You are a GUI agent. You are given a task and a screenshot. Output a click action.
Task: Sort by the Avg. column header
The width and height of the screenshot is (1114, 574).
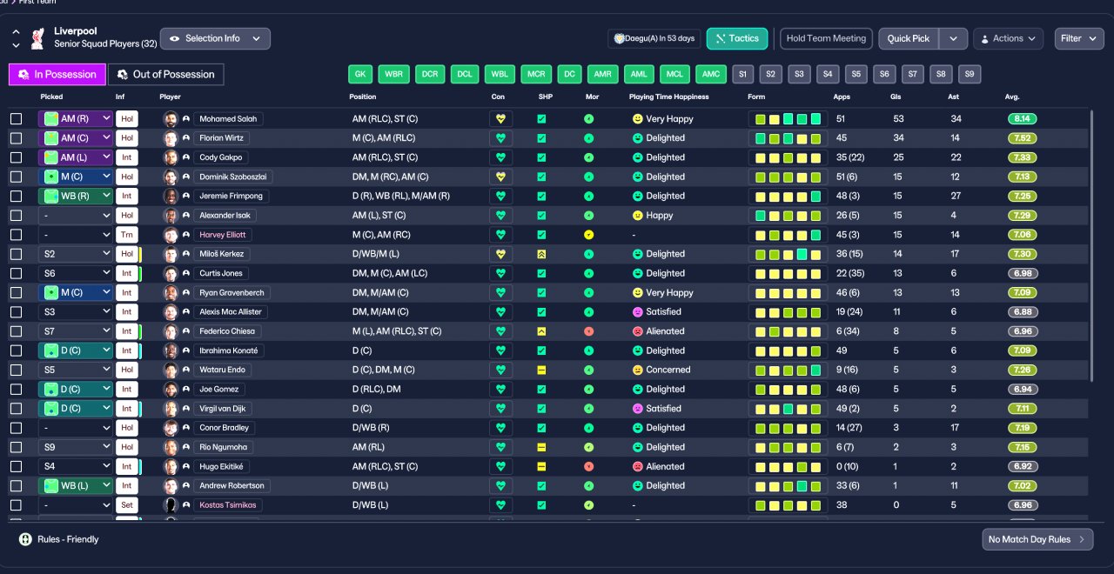(x=1013, y=97)
